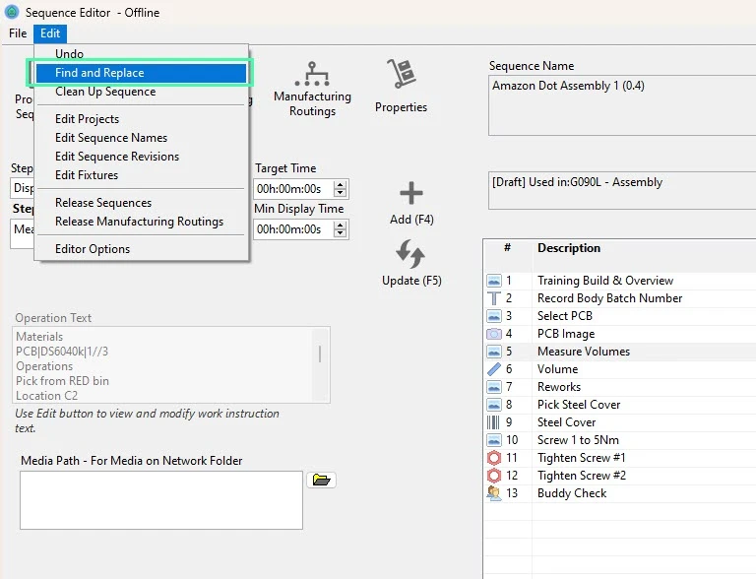Click Undo in the Edit menu
Screen dimensions: 756x579
(x=69, y=54)
